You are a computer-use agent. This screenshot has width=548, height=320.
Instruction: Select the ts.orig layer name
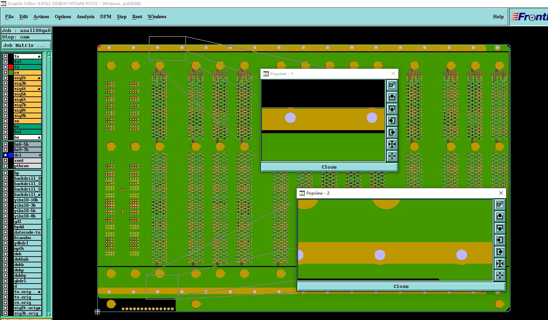pos(27,297)
